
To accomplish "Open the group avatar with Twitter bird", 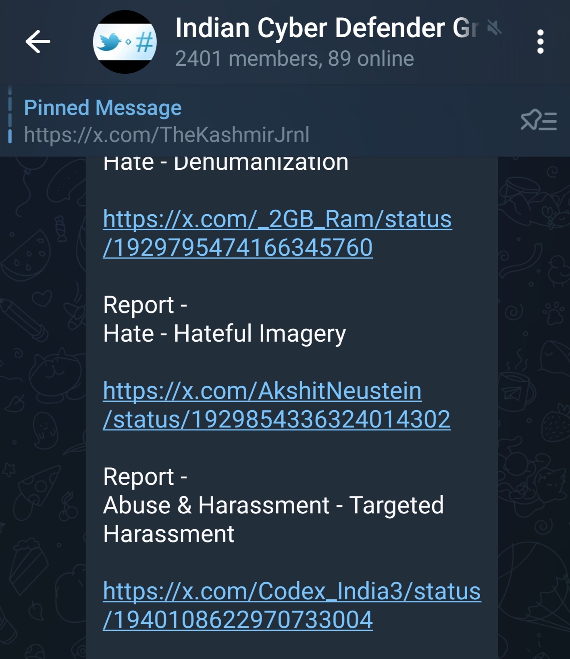I will [x=125, y=42].
